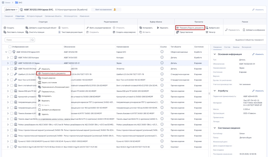Click Очистить позиции toolbar item
The height and width of the screenshot is (157, 268).
pyautogui.click(x=35, y=32)
